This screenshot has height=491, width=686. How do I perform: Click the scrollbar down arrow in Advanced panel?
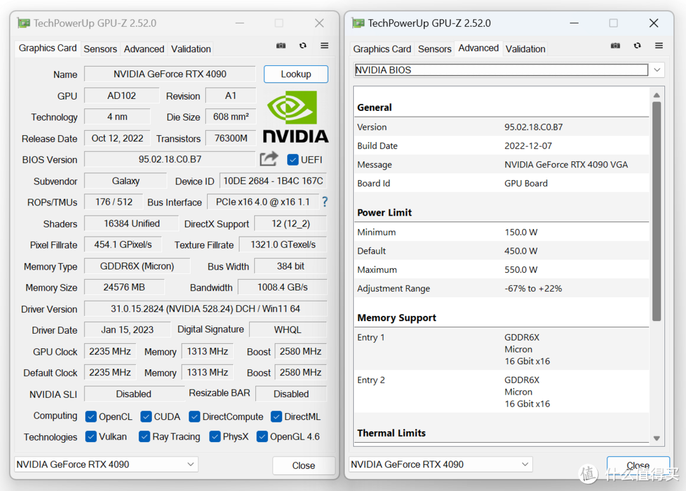[656, 438]
